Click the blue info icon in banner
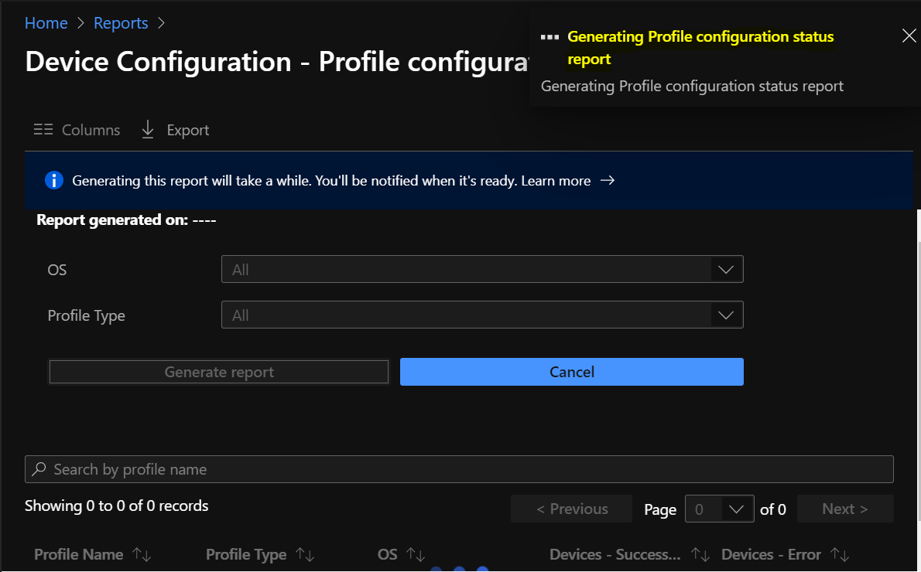This screenshot has width=921, height=572. pos(54,180)
